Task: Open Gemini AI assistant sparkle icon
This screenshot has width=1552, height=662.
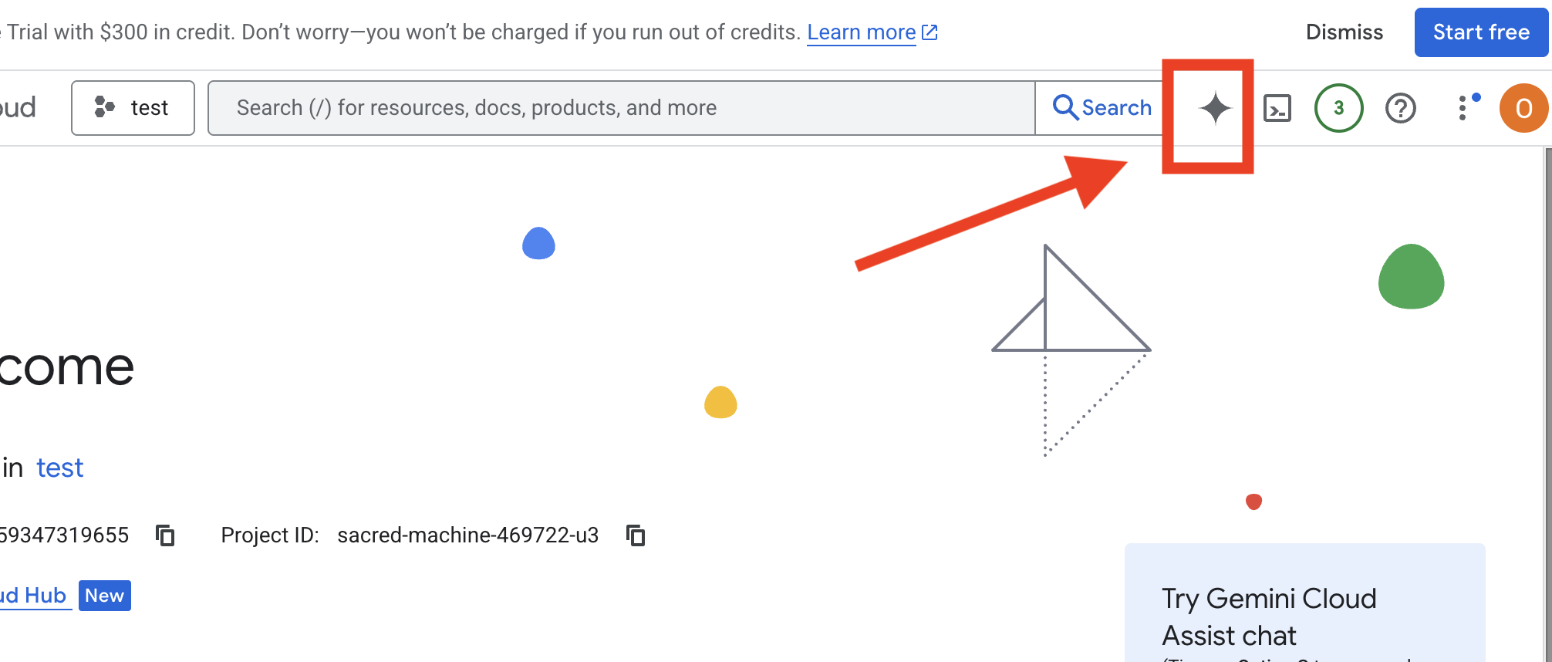Action: click(1215, 108)
